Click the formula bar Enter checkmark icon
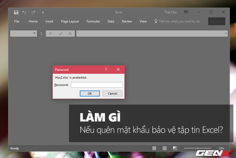This screenshot has height=158, width=236. 60,34
